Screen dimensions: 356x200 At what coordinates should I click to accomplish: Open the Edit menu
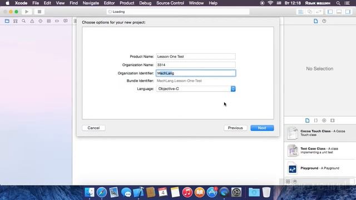(47, 3)
